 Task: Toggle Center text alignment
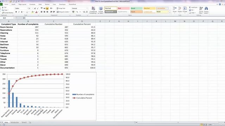(44, 12)
